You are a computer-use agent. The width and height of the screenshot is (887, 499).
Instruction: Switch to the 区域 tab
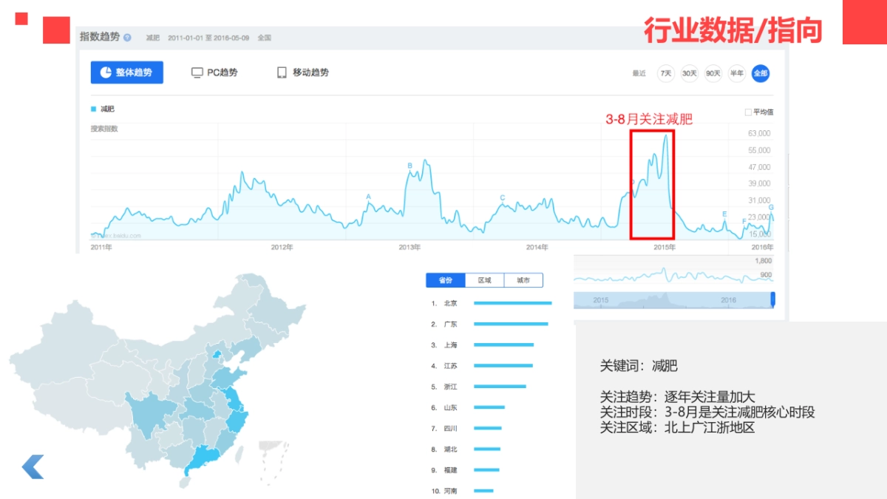pyautogui.click(x=484, y=280)
